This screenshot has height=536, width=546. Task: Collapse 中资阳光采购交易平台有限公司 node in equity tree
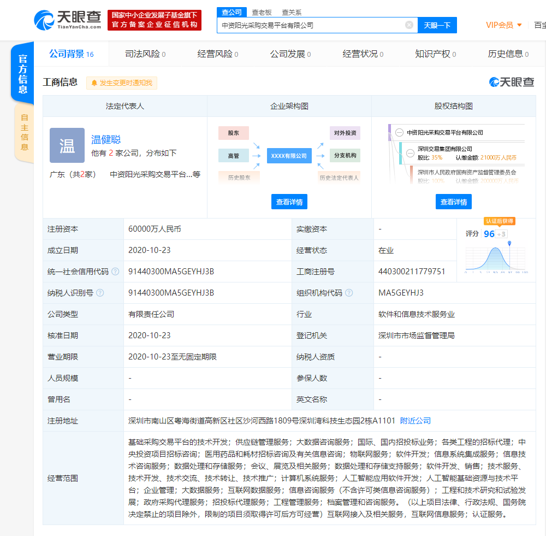pyautogui.click(x=400, y=132)
